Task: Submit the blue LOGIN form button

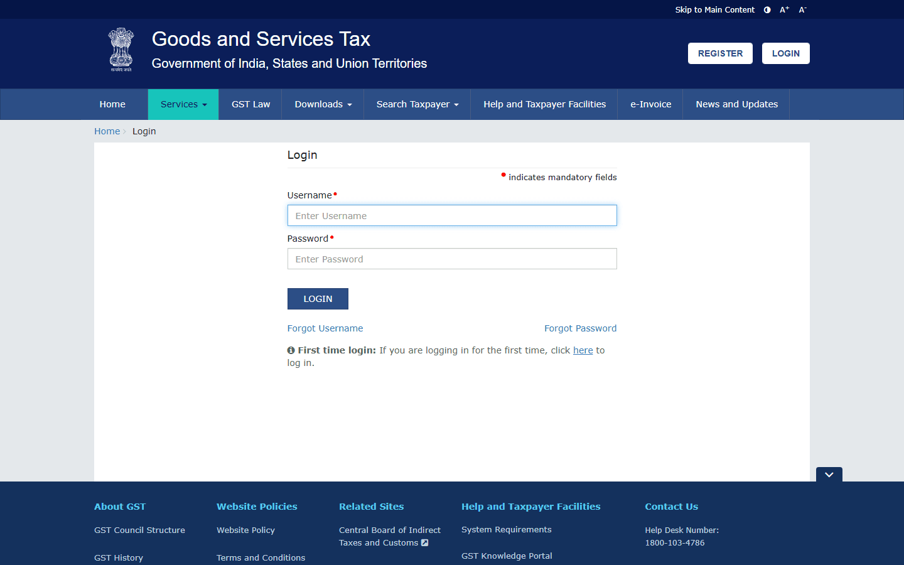Action: [318, 299]
